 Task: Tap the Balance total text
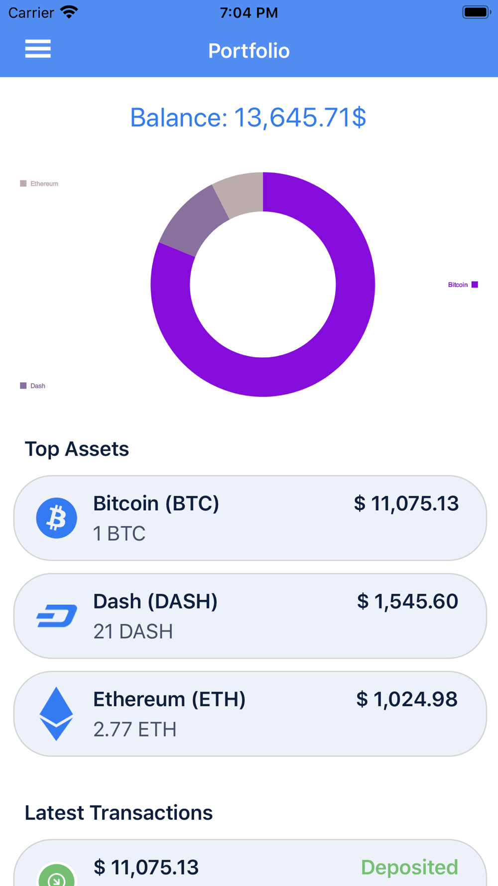[x=248, y=118]
